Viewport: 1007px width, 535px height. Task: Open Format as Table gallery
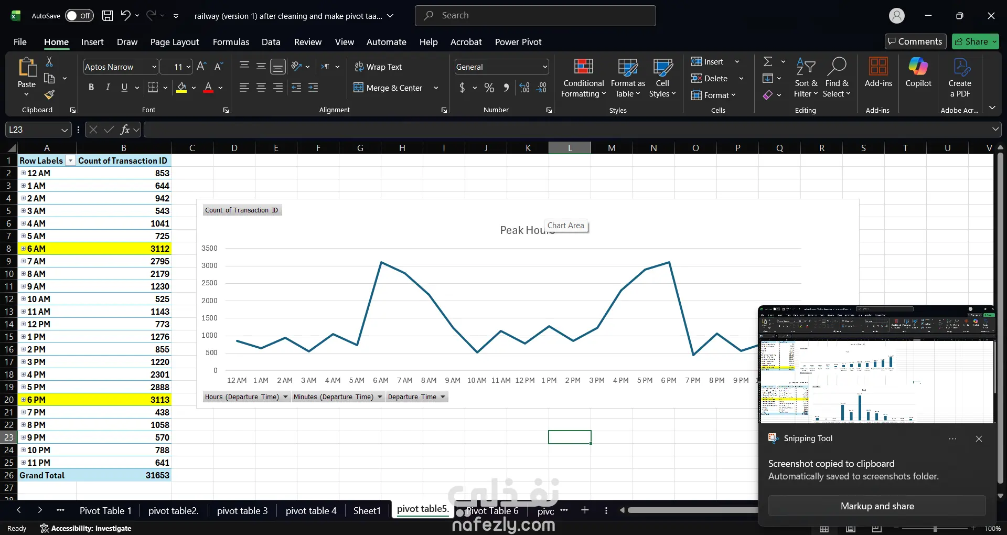coord(628,78)
